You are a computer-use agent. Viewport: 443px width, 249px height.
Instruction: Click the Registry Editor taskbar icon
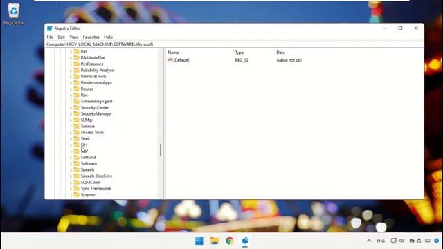245,241
